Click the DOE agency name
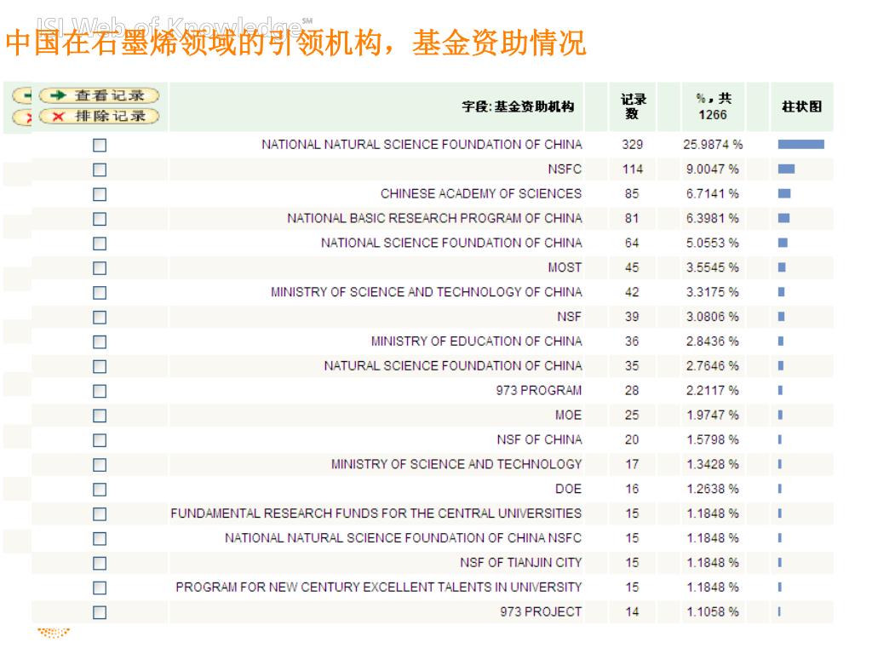The height and width of the screenshot is (654, 872). [568, 489]
